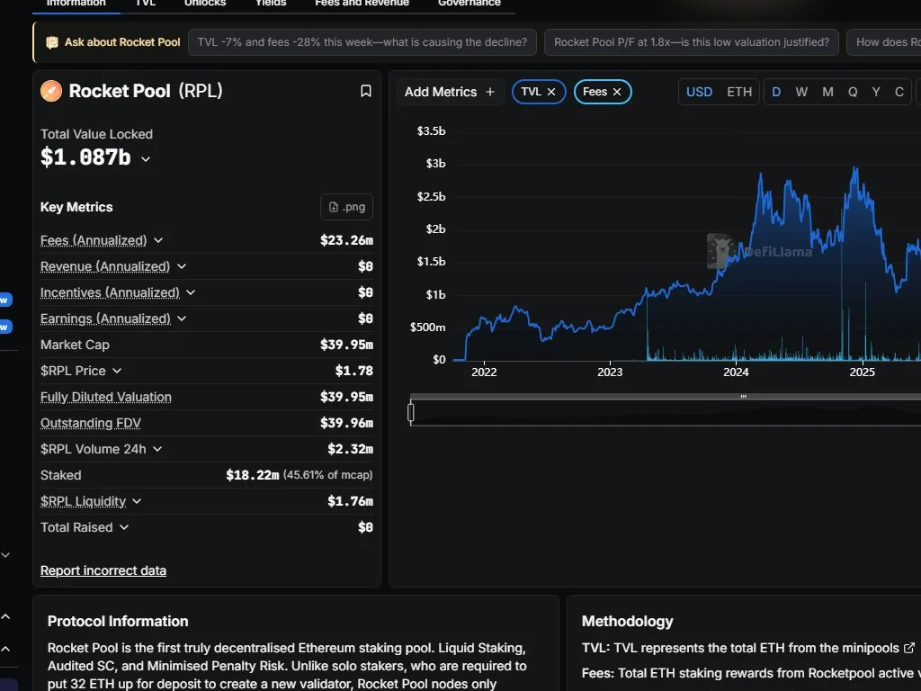The width and height of the screenshot is (921, 691).
Task: Set chart interval to D daily
Action: tap(776, 92)
